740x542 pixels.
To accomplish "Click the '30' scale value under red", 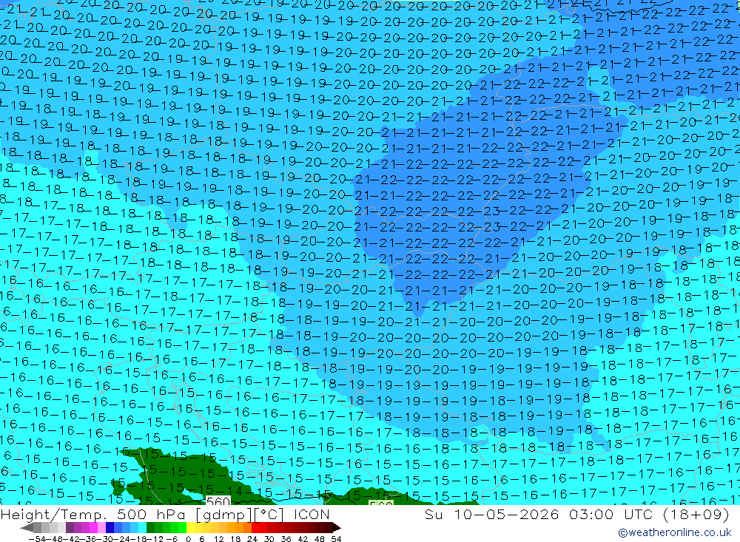I will pos(269,539).
